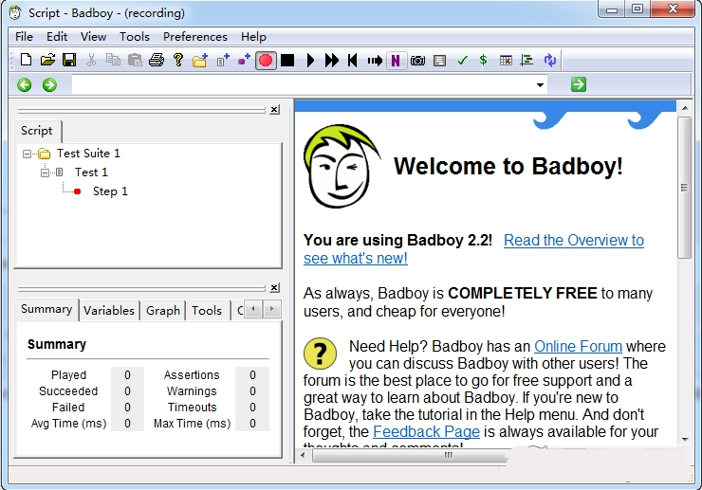Screen dimensions: 702x490
Task: Click the vertical scrollbar thumb in the browser pane
Action: [x=685, y=188]
